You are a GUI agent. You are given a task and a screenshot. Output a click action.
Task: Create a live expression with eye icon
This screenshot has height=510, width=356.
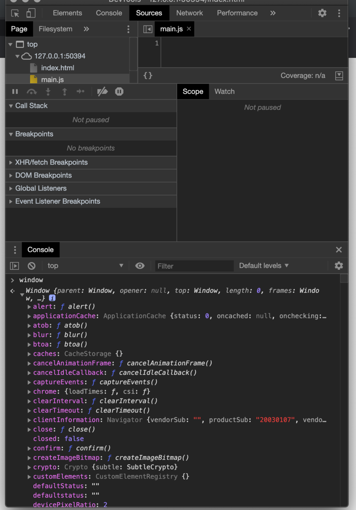click(140, 266)
